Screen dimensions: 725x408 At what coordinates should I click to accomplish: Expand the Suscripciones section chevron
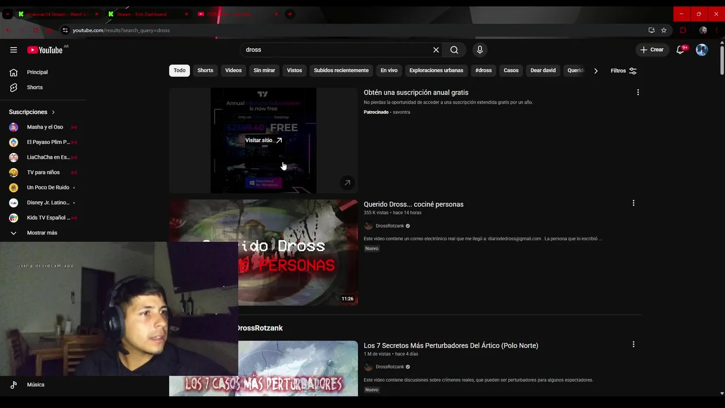click(53, 112)
